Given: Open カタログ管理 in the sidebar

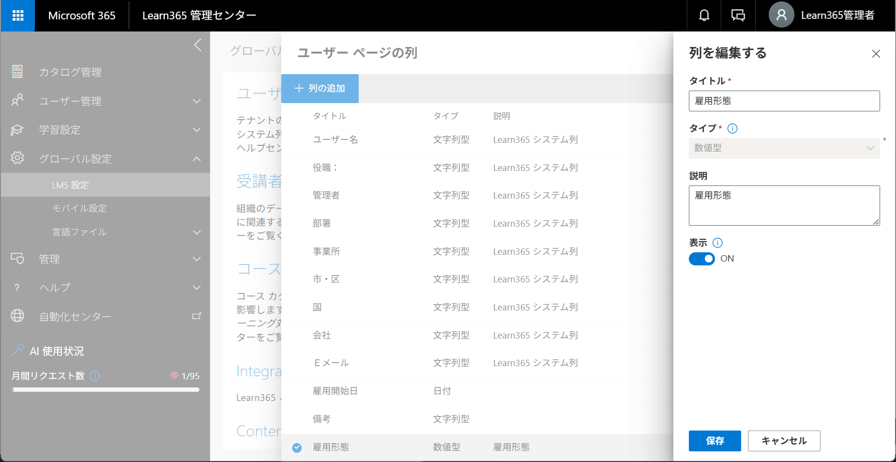Looking at the screenshot, I should click(70, 72).
